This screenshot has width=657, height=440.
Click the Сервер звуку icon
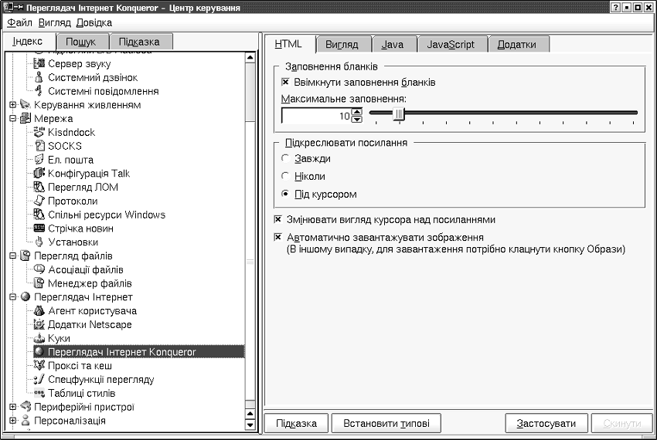pyautogui.click(x=39, y=63)
